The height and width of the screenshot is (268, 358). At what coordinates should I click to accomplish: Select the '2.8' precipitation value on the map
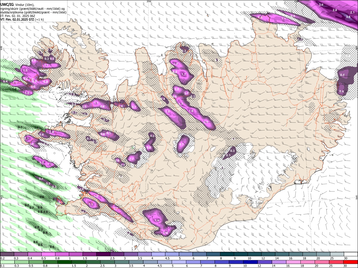pos(335,10)
